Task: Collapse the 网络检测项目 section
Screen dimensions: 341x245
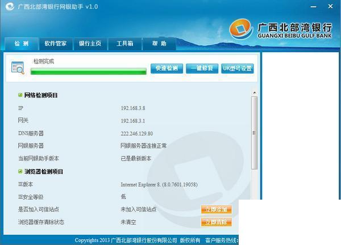Action: [20, 95]
